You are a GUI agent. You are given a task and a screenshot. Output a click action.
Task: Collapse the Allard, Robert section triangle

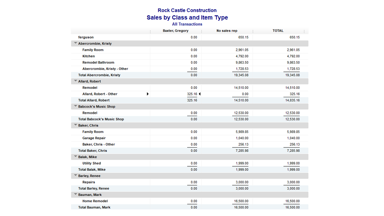click(x=75, y=81)
